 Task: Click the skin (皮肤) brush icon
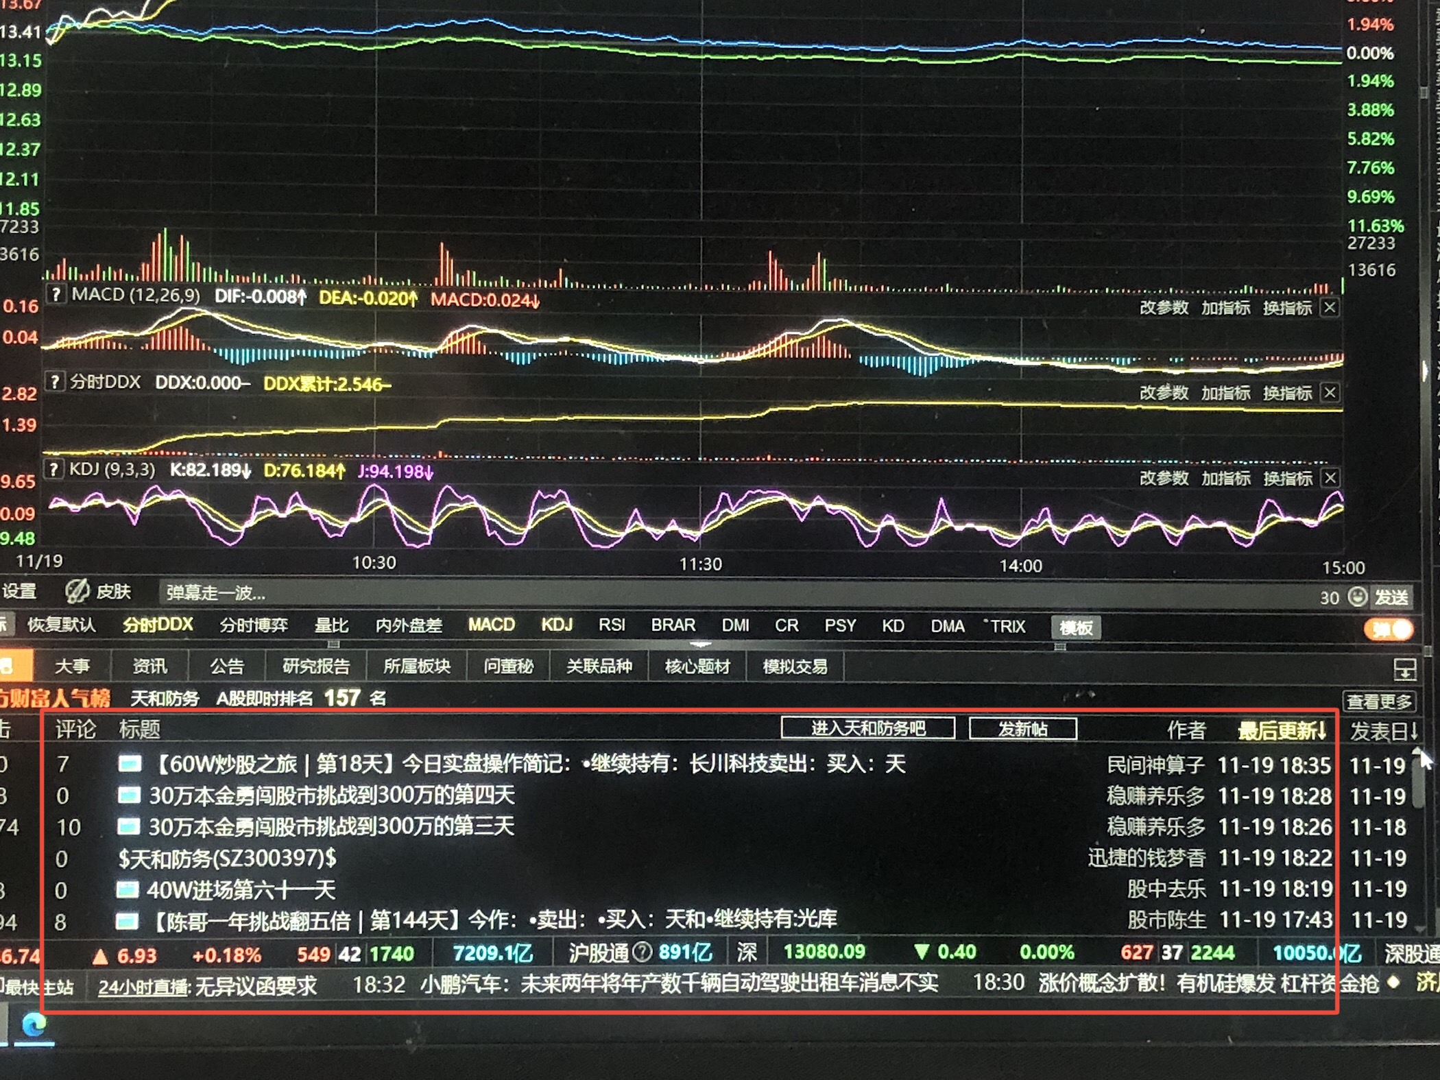77,591
